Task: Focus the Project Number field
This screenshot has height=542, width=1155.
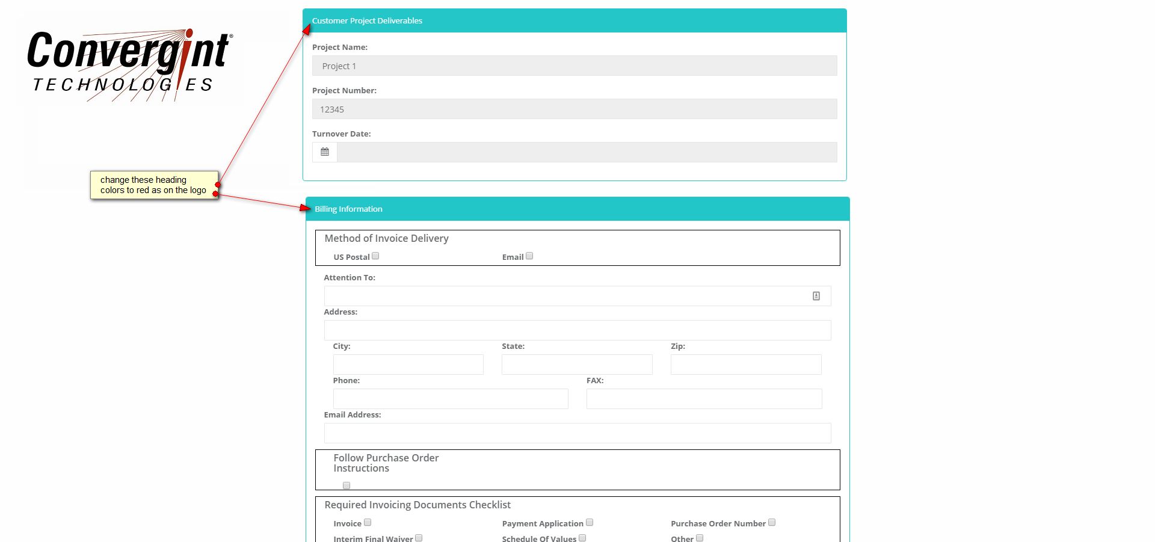Action: point(574,109)
